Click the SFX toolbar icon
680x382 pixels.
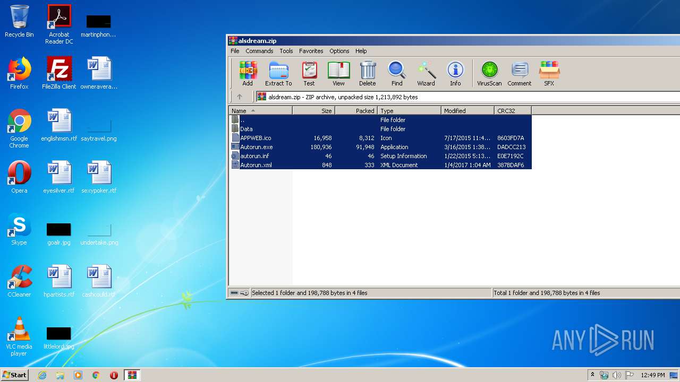tap(549, 74)
